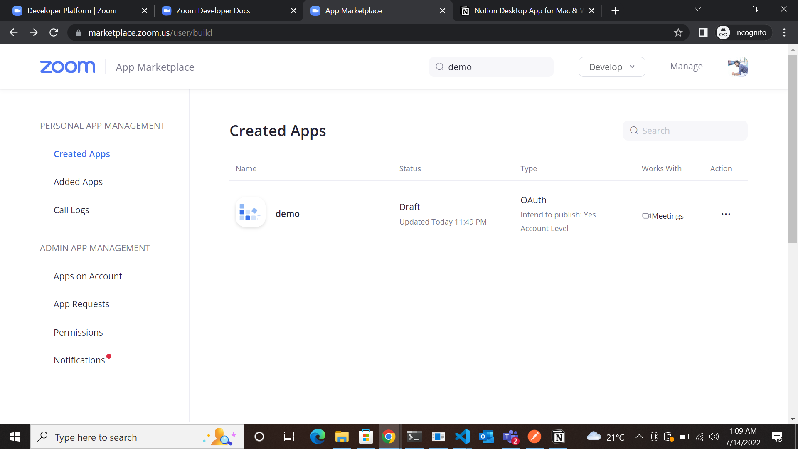Click the Meetings camera icon under Works With
798x449 pixels.
point(647,216)
